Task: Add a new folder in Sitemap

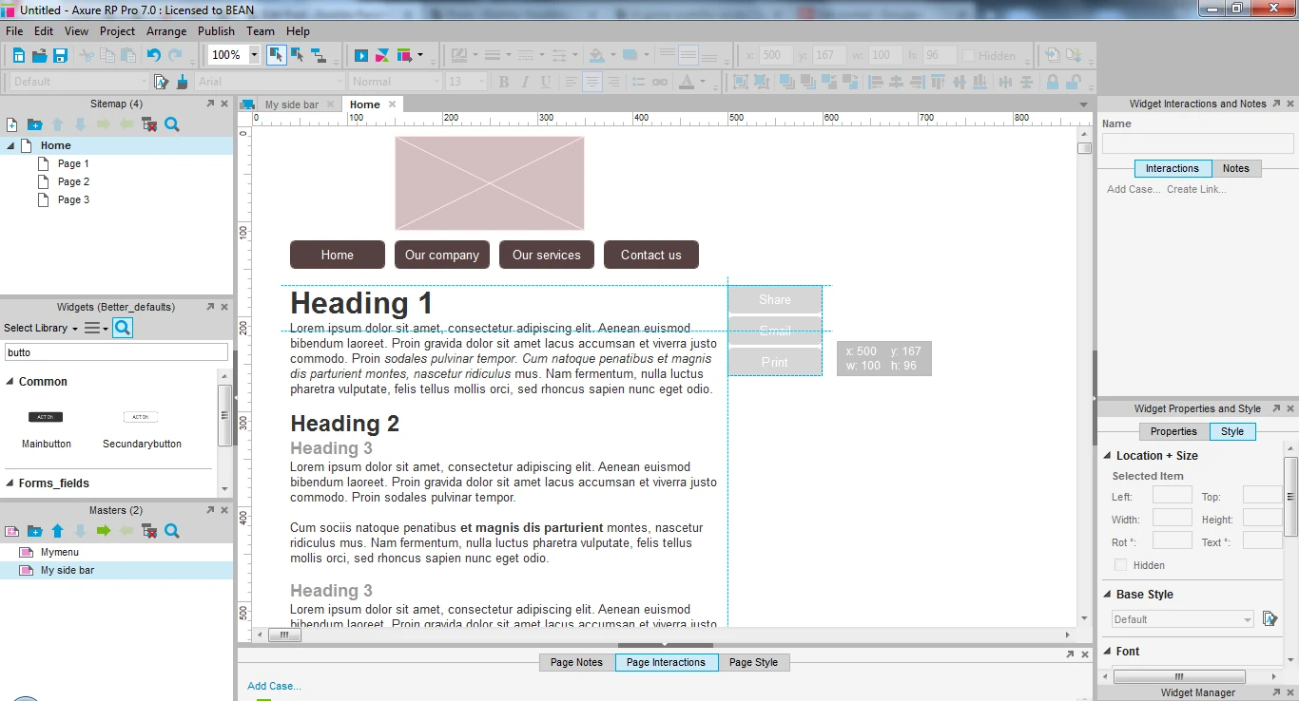Action: pos(34,124)
